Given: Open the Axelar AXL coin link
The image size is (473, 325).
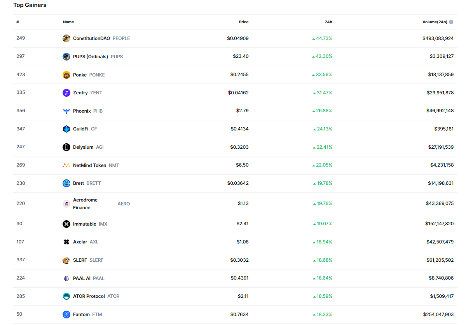Looking at the screenshot, I should click(x=80, y=242).
